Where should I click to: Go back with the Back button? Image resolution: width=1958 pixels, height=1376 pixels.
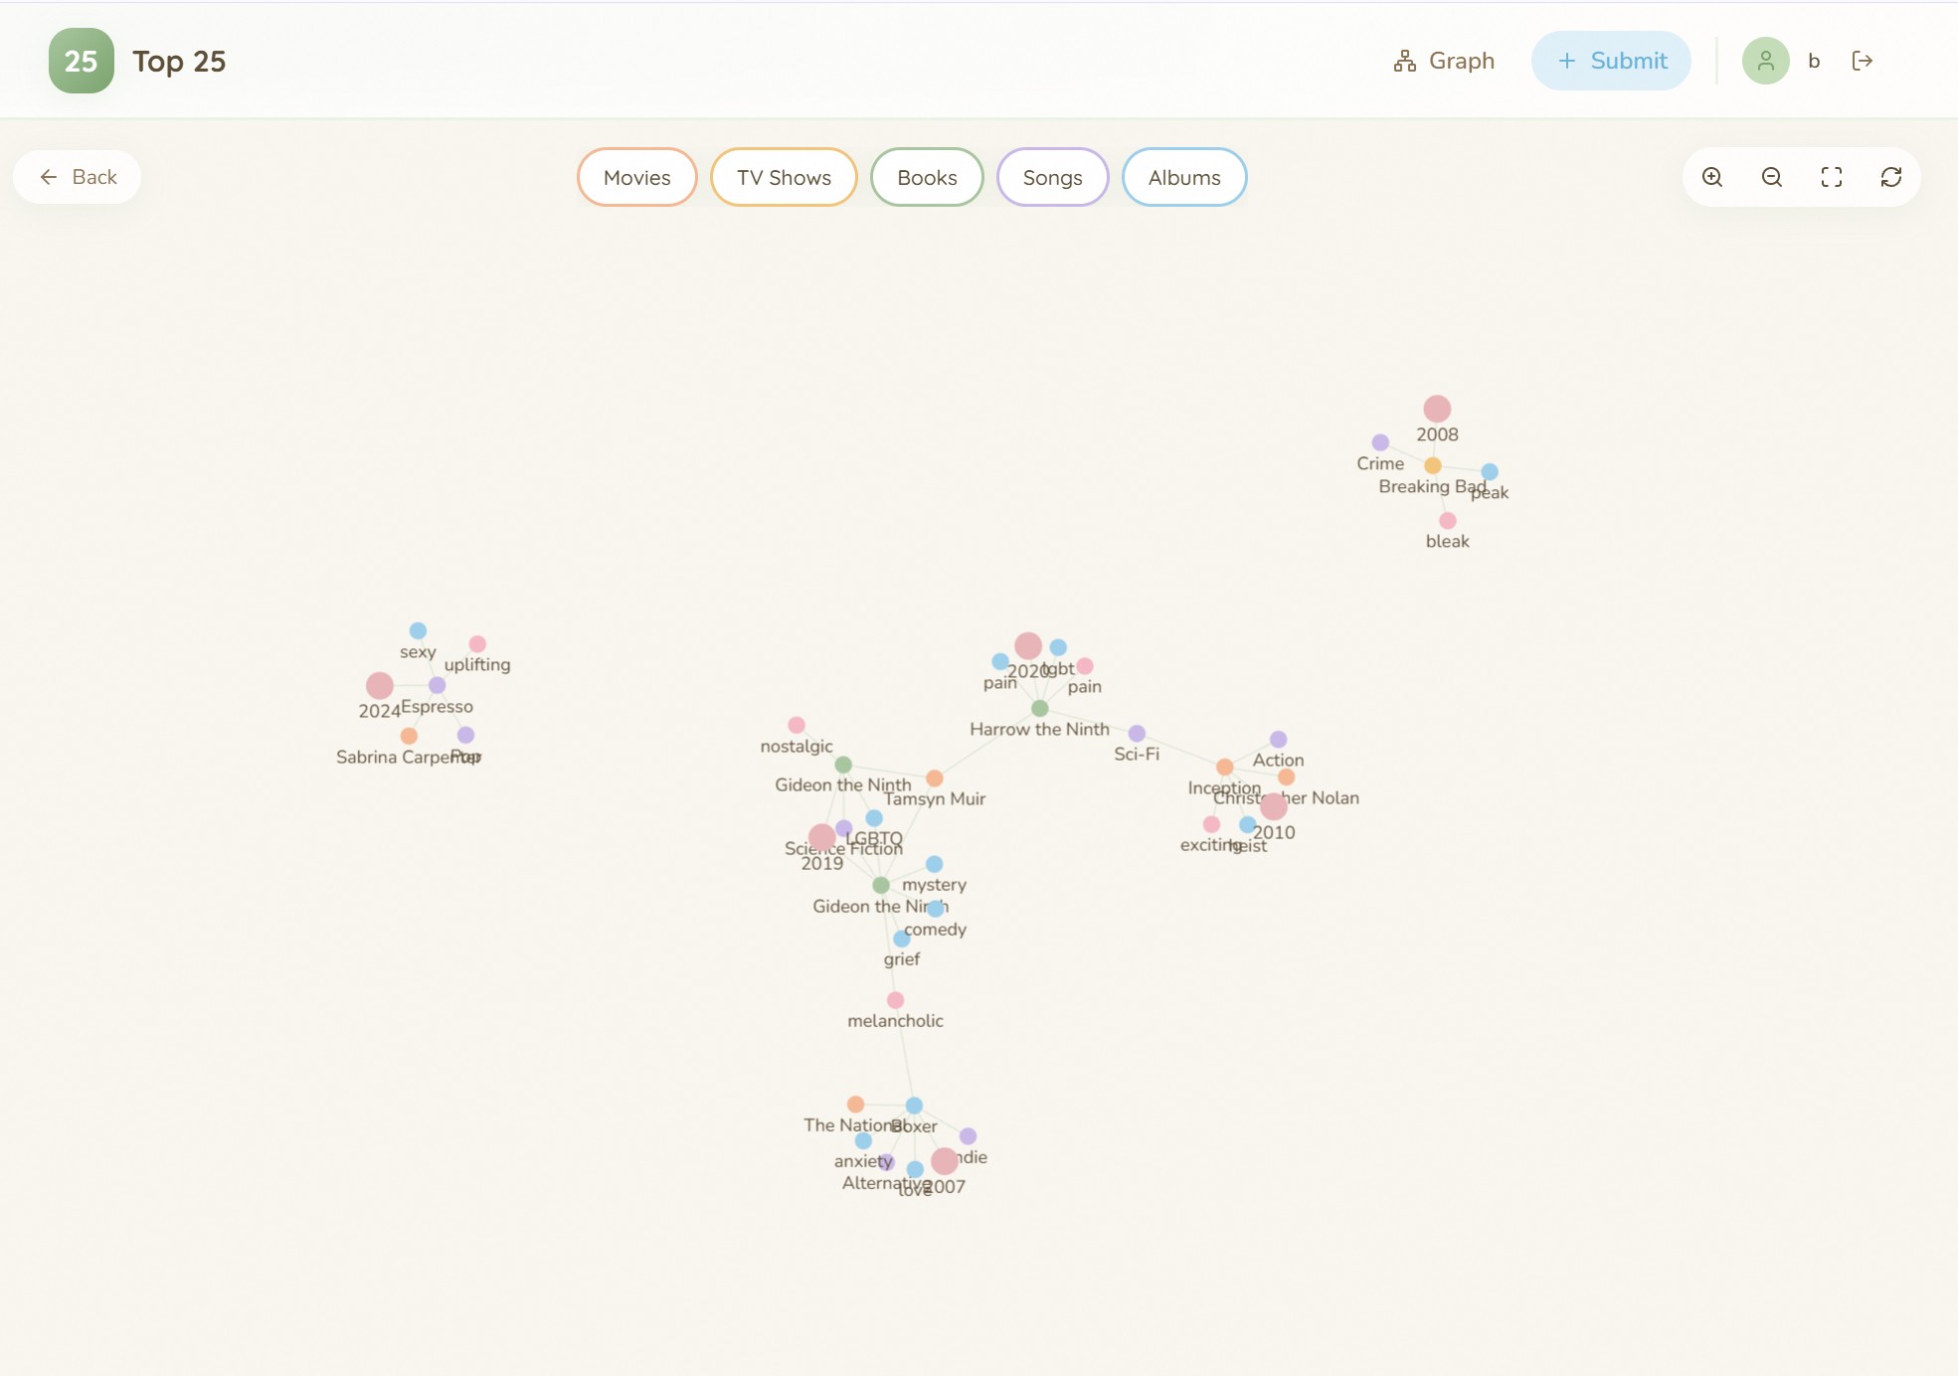(x=78, y=177)
